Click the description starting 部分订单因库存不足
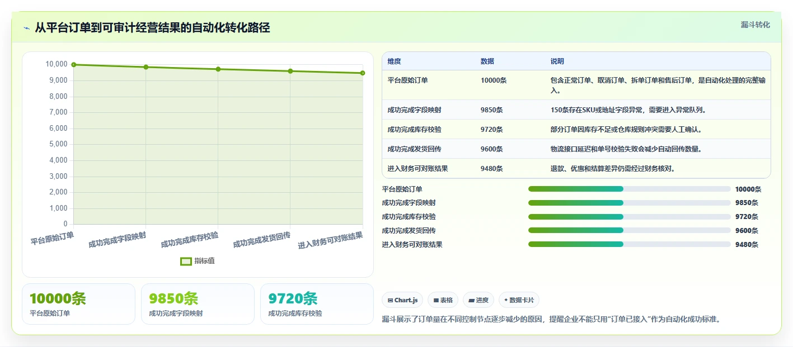The image size is (793, 347). (x=626, y=130)
